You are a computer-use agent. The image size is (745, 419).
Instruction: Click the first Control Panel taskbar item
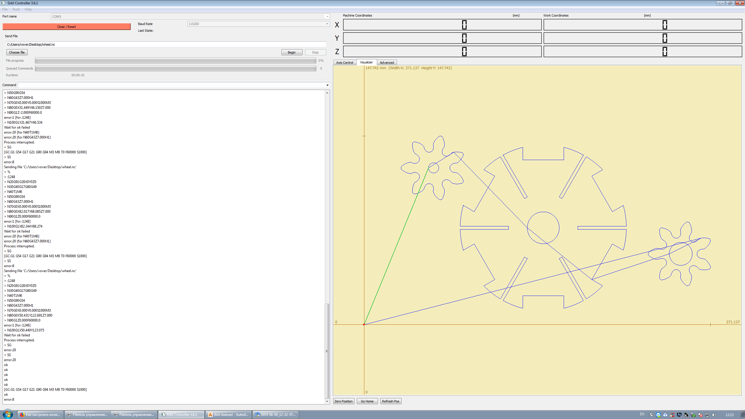87,415
